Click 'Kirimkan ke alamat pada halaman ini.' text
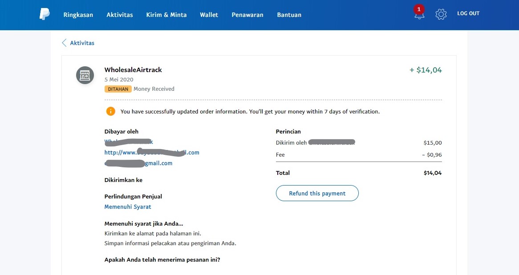 click(153, 233)
